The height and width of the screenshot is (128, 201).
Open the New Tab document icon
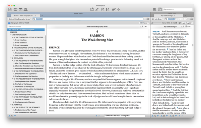pyautogui.click(x=10, y=9)
